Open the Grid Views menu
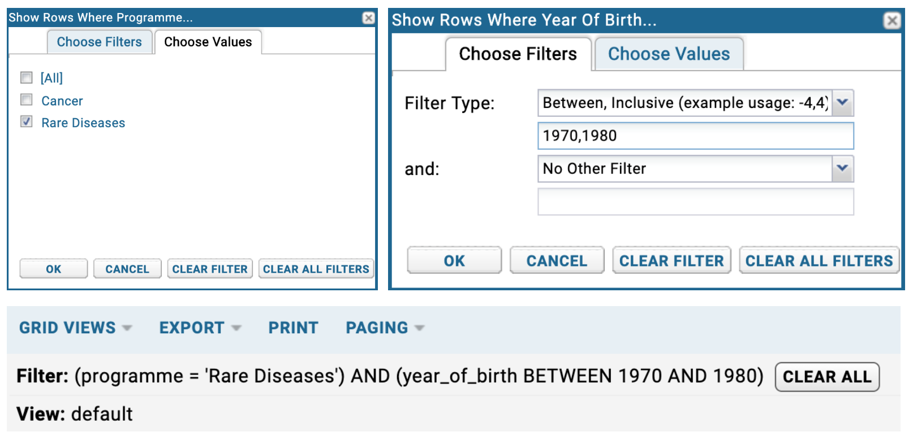 click(x=75, y=328)
